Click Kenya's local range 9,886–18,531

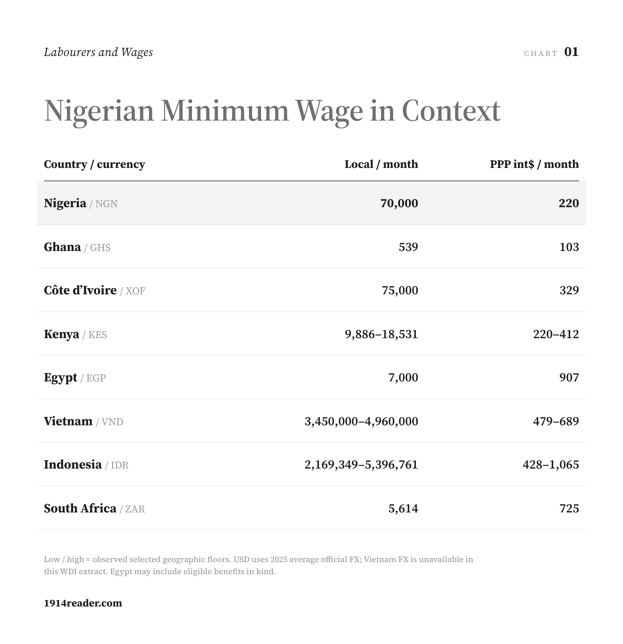click(381, 334)
